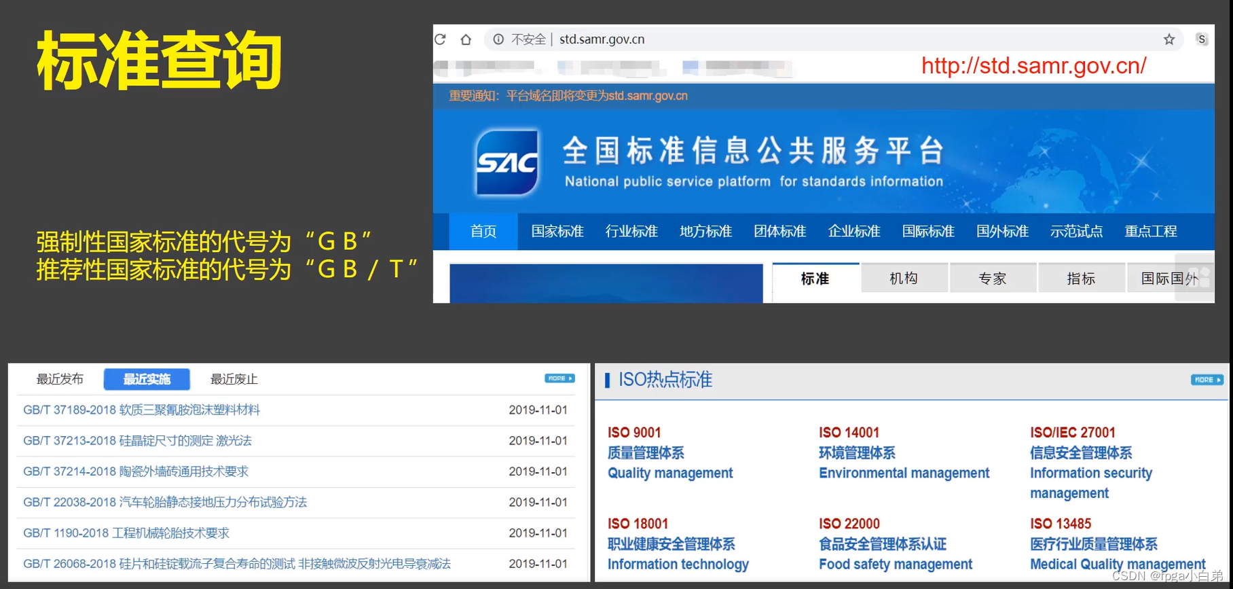The width and height of the screenshot is (1233, 589).
Task: Click the 全国标准信息公共服务平台 title
Action: [753, 151]
